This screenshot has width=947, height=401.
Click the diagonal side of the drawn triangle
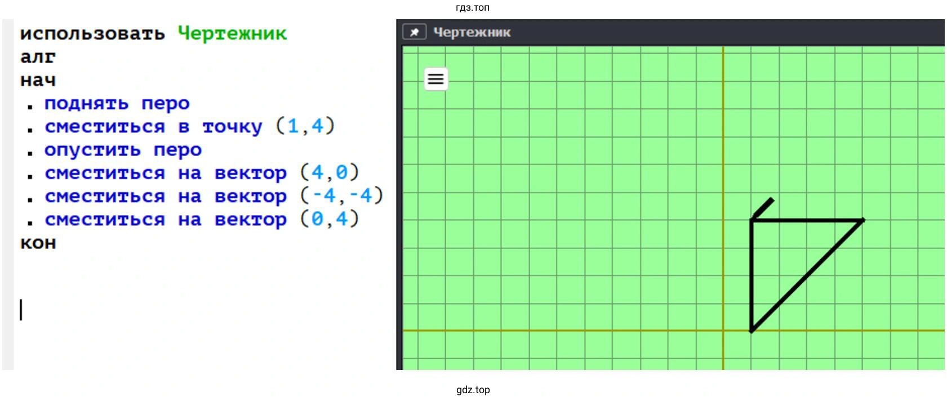click(x=807, y=275)
